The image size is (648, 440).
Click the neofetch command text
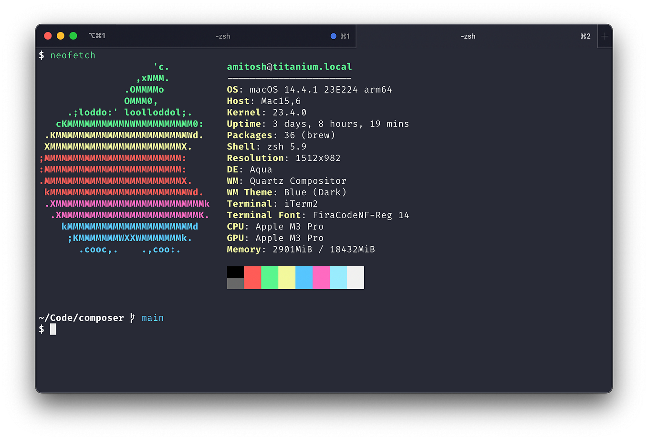click(73, 55)
